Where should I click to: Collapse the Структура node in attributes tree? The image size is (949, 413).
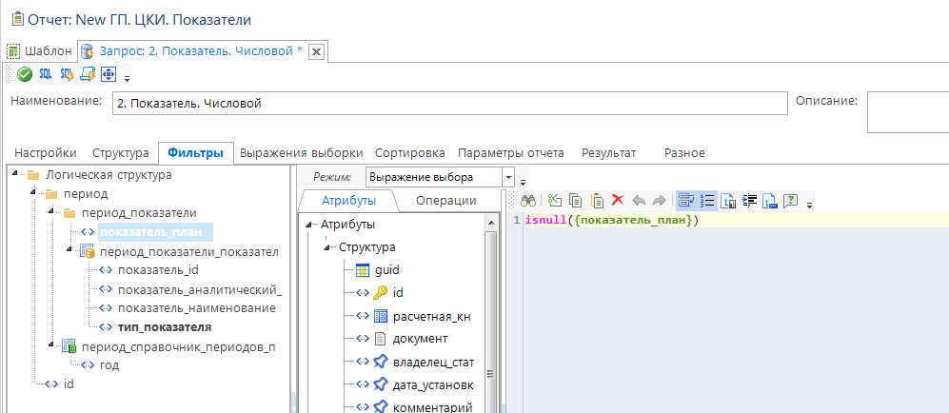[327, 247]
